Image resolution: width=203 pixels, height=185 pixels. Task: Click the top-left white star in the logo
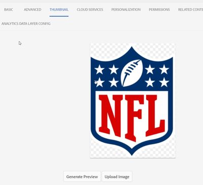(x=99, y=70)
